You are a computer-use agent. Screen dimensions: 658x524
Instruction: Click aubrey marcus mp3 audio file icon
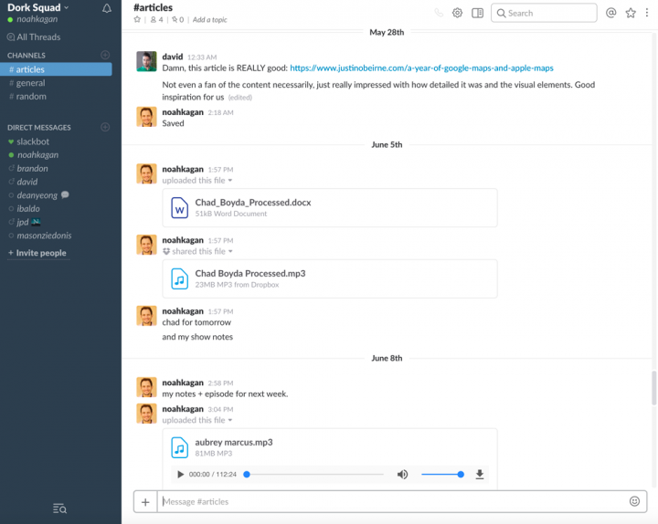[x=180, y=447]
